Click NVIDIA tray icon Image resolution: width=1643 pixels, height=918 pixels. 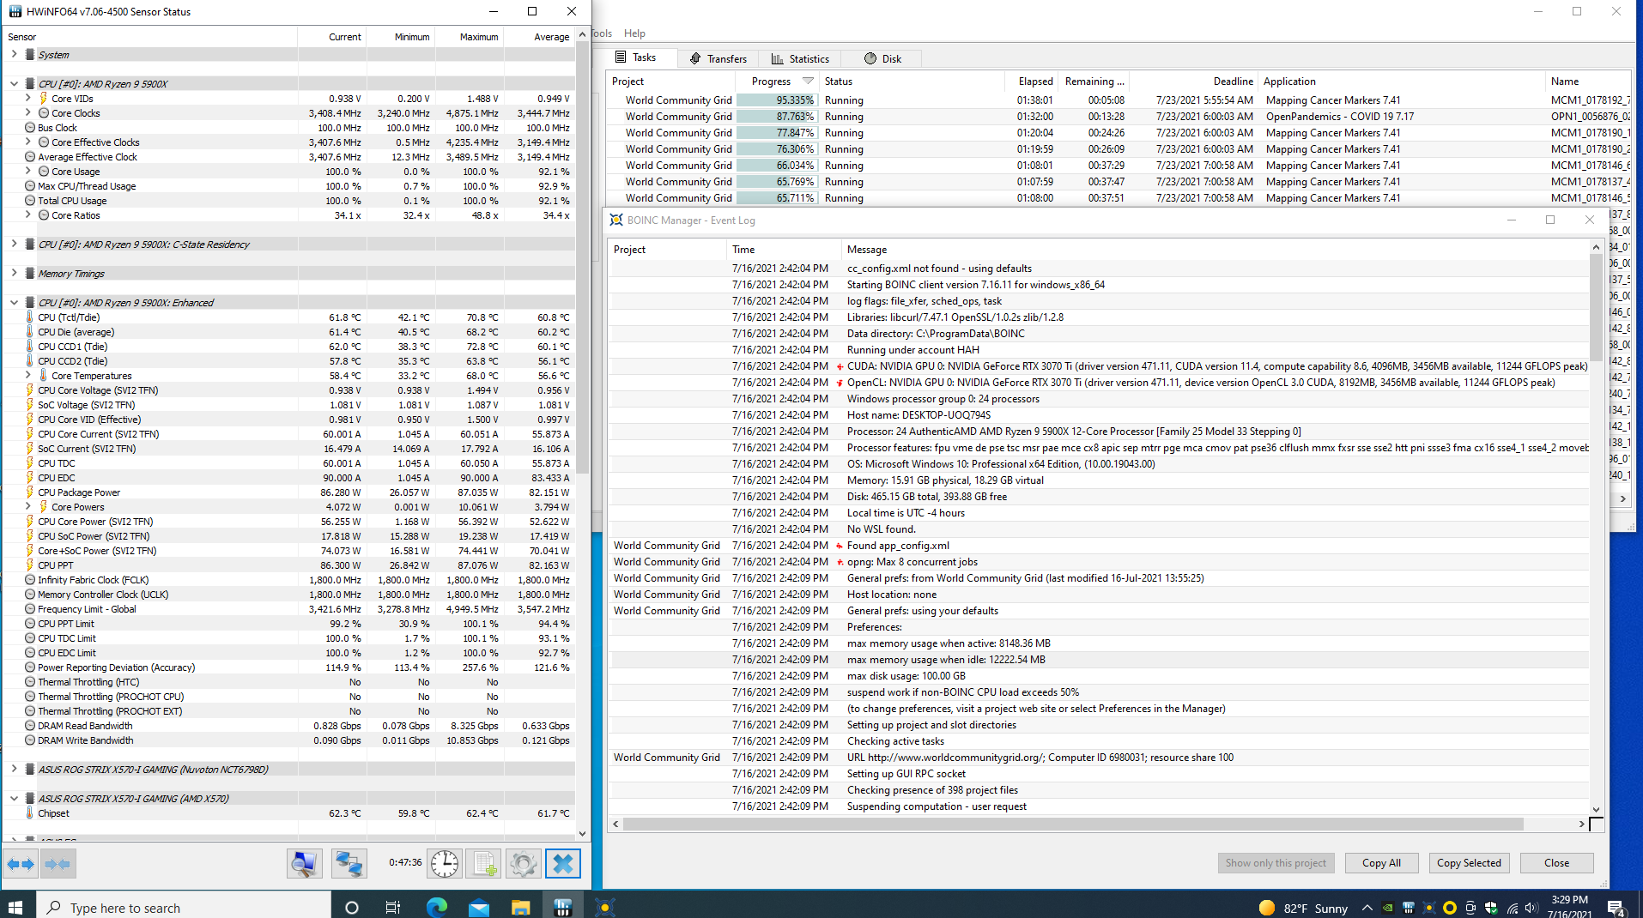(1388, 908)
